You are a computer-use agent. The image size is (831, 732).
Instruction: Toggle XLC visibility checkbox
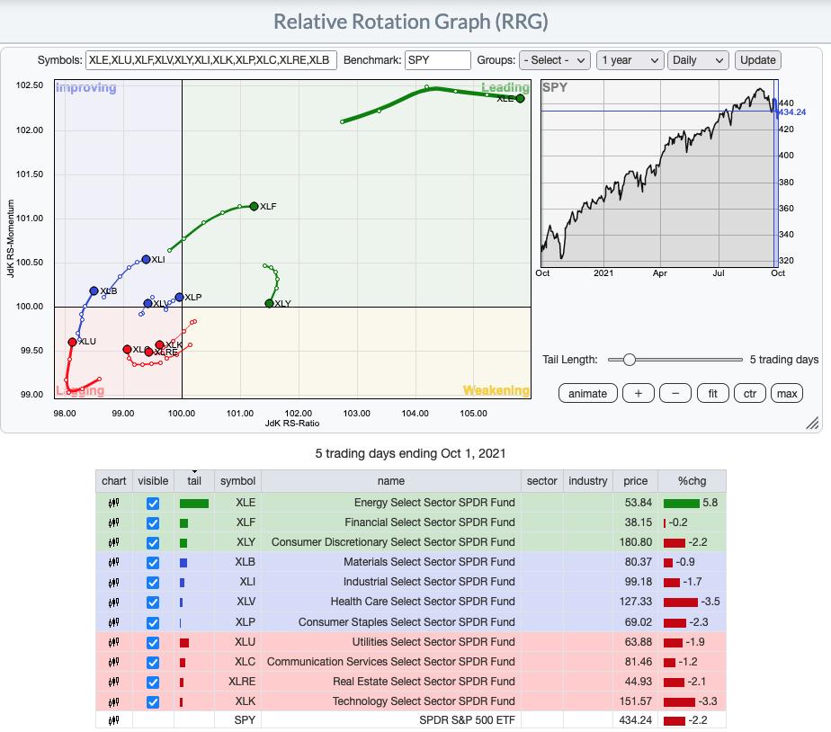point(153,663)
